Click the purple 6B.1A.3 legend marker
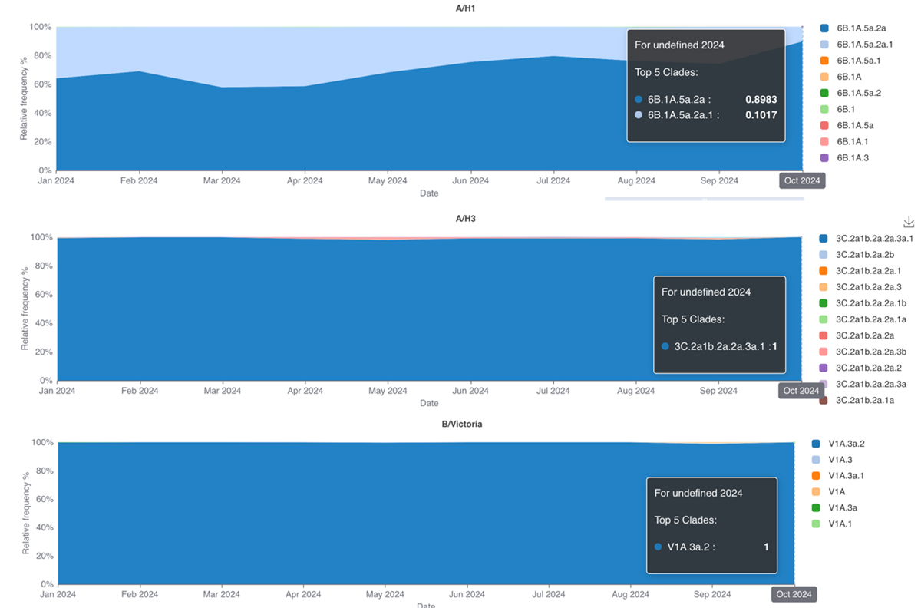The height and width of the screenshot is (608, 921). (x=824, y=158)
